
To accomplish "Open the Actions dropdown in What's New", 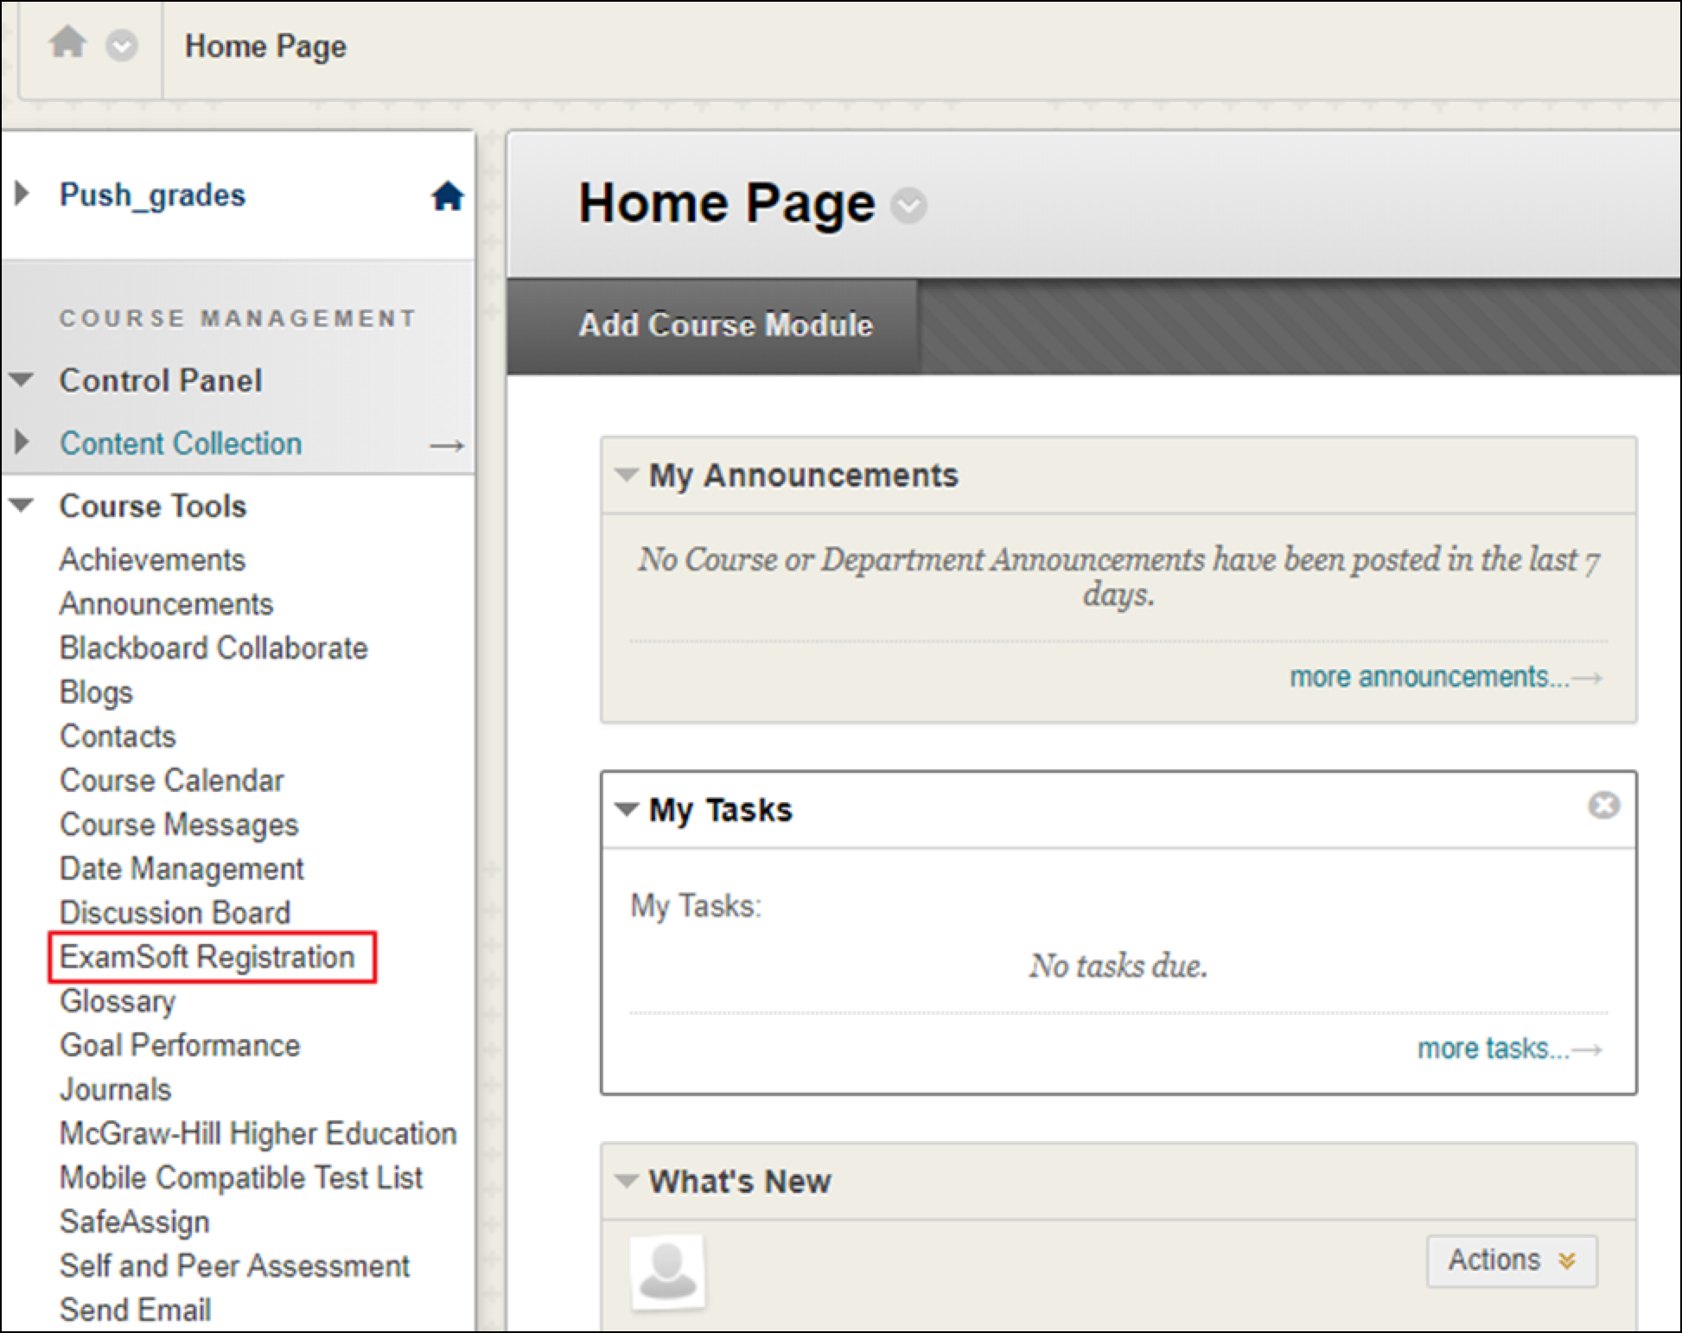I will click(x=1511, y=1260).
